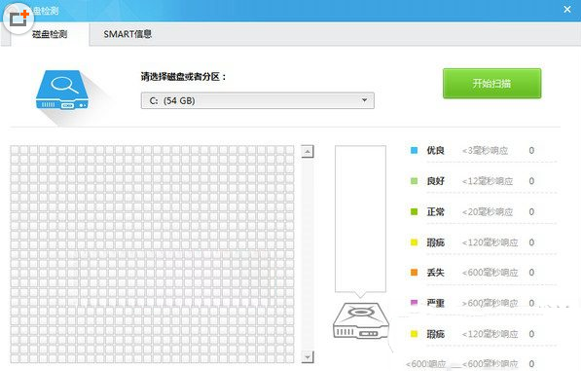
Task: Click the <3毫秒响应 text
Action: 485,151
